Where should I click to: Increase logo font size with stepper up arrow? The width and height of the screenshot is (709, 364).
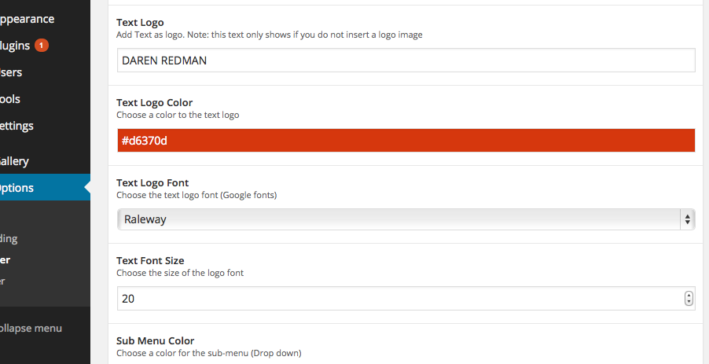pyautogui.click(x=689, y=296)
